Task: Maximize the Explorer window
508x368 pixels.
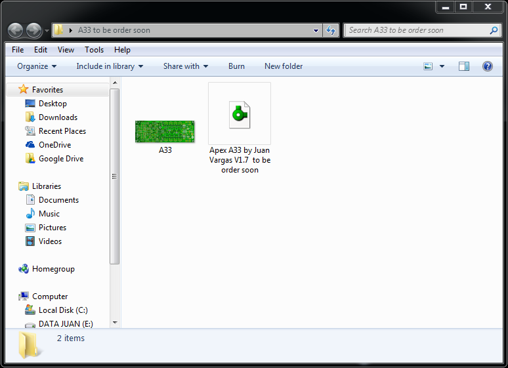Action: coord(463,7)
